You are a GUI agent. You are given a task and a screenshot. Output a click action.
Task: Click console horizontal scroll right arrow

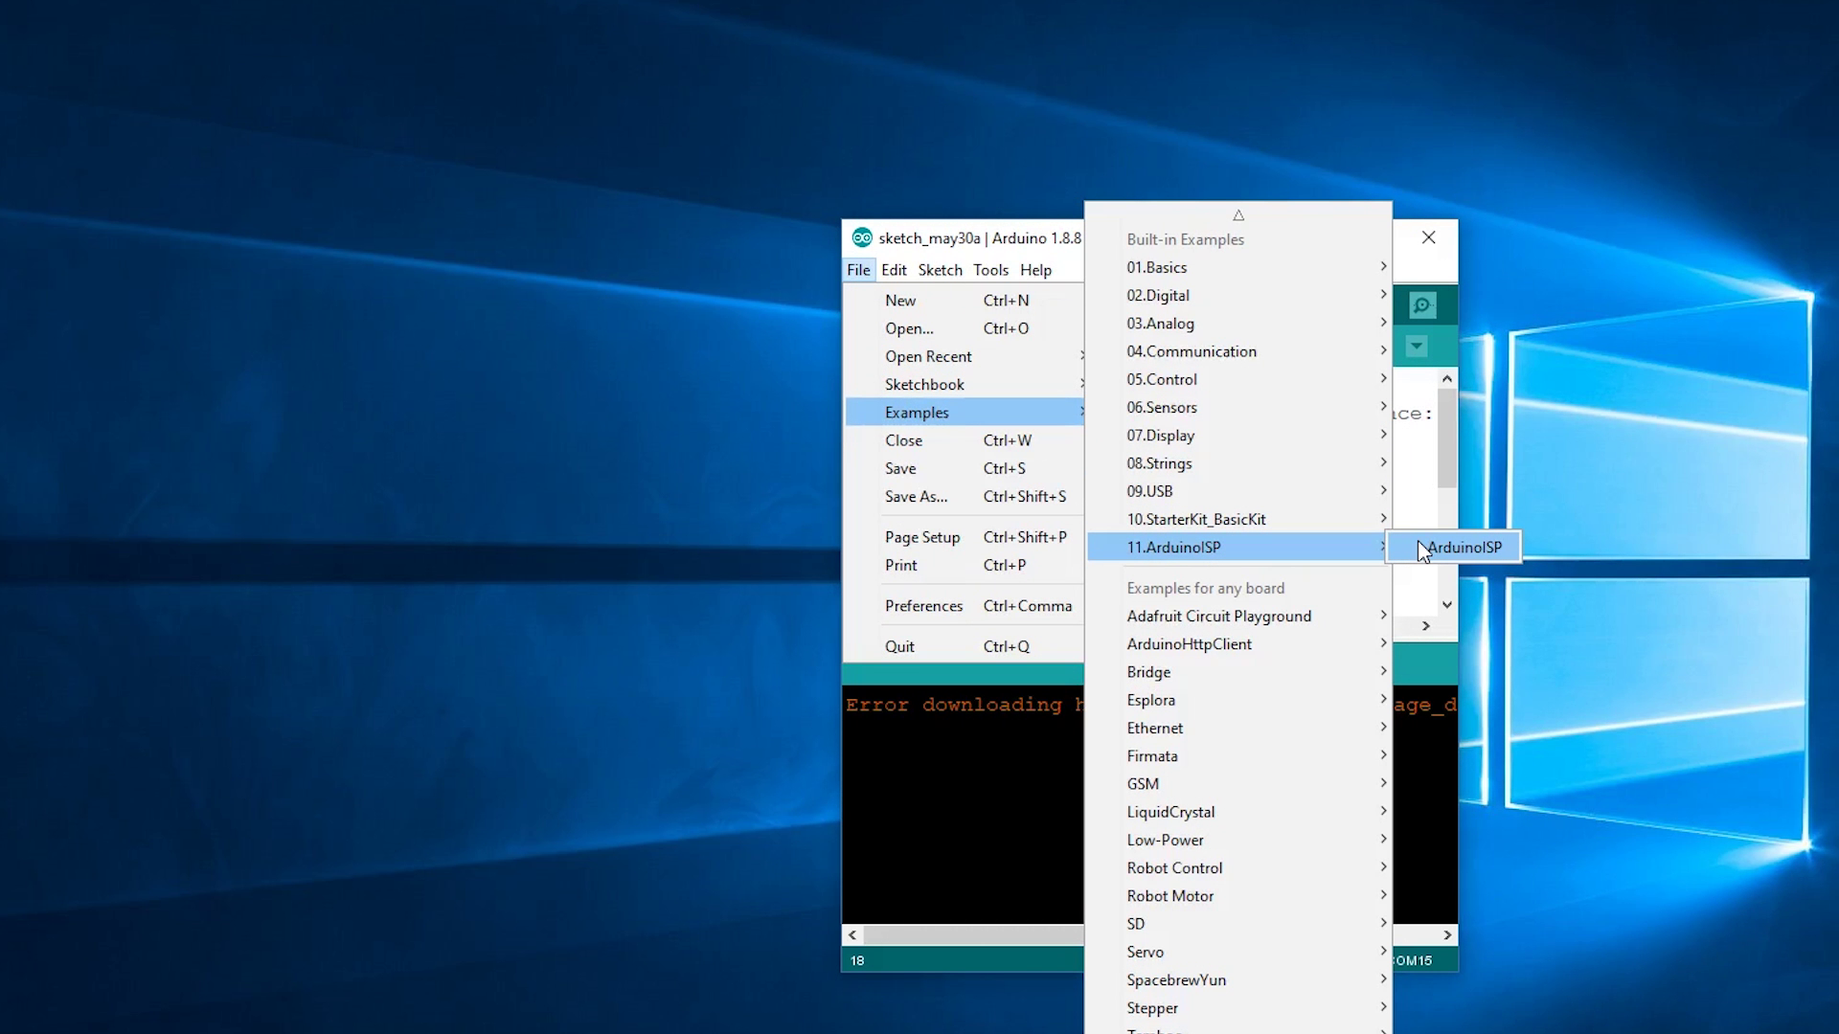[1447, 934]
